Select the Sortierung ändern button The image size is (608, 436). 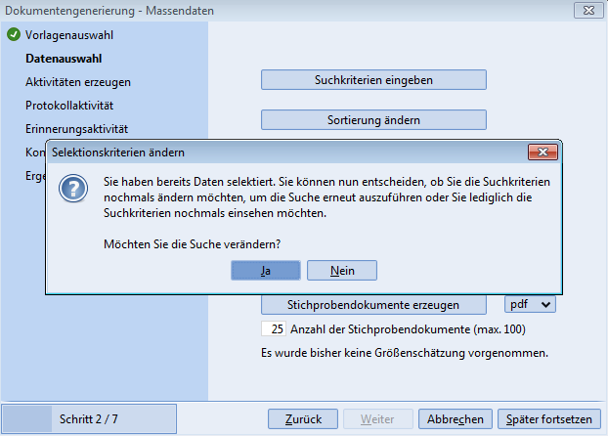tap(373, 120)
